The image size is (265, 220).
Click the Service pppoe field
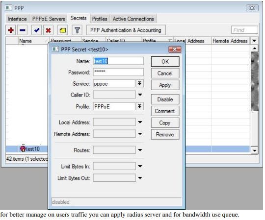point(114,83)
